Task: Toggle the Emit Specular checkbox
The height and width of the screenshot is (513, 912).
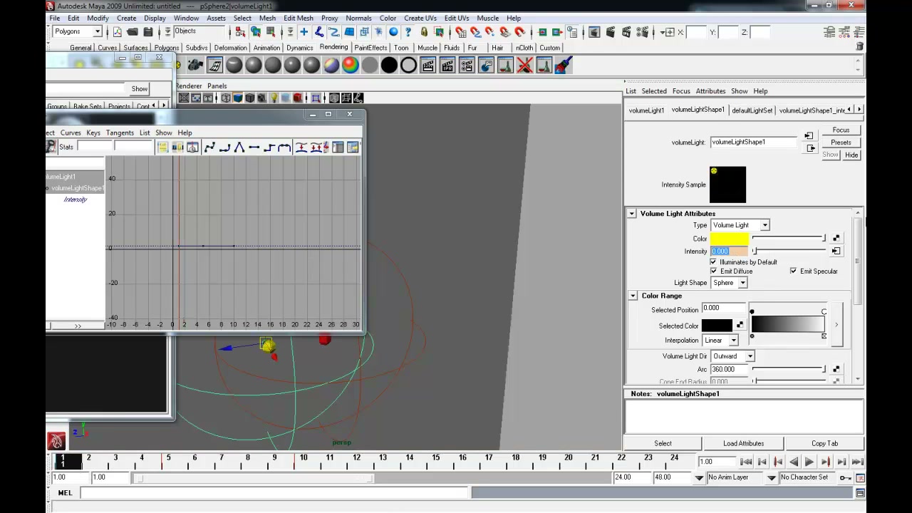Action: point(793,271)
